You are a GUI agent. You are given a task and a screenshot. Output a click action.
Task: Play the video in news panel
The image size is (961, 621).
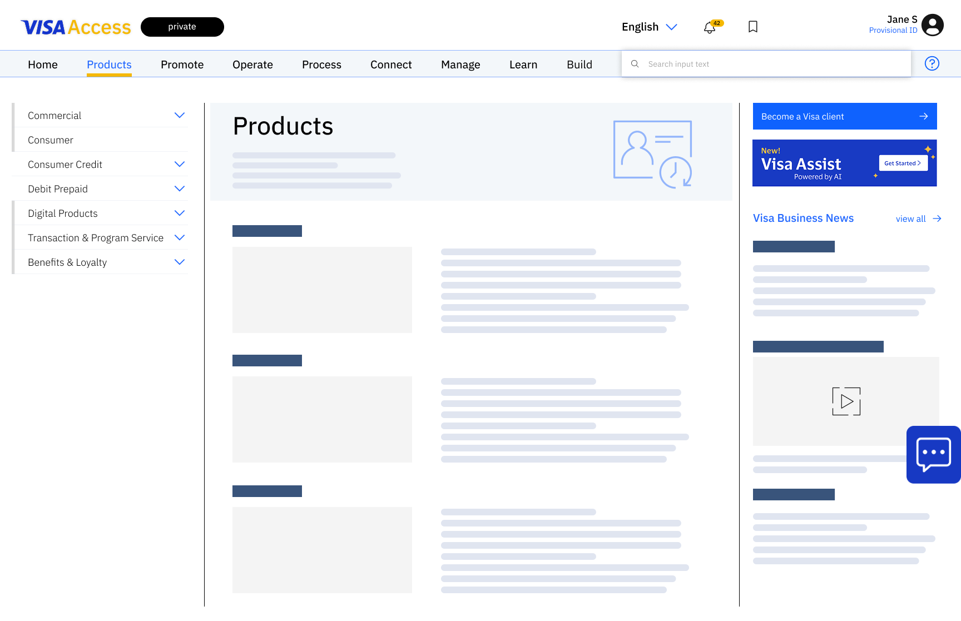click(x=846, y=401)
